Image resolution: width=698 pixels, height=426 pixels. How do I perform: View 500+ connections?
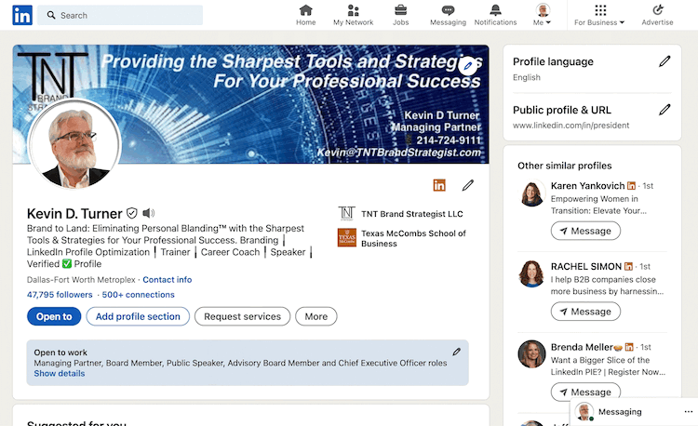[x=138, y=295]
